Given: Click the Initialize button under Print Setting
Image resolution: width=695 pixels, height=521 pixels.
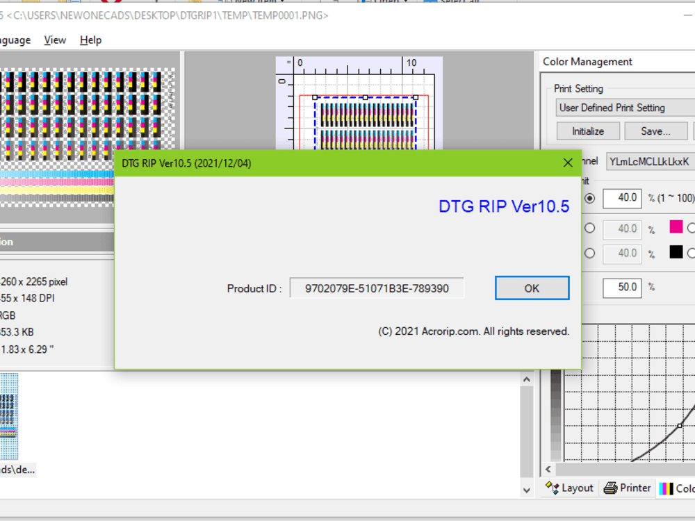Looking at the screenshot, I should click(587, 131).
